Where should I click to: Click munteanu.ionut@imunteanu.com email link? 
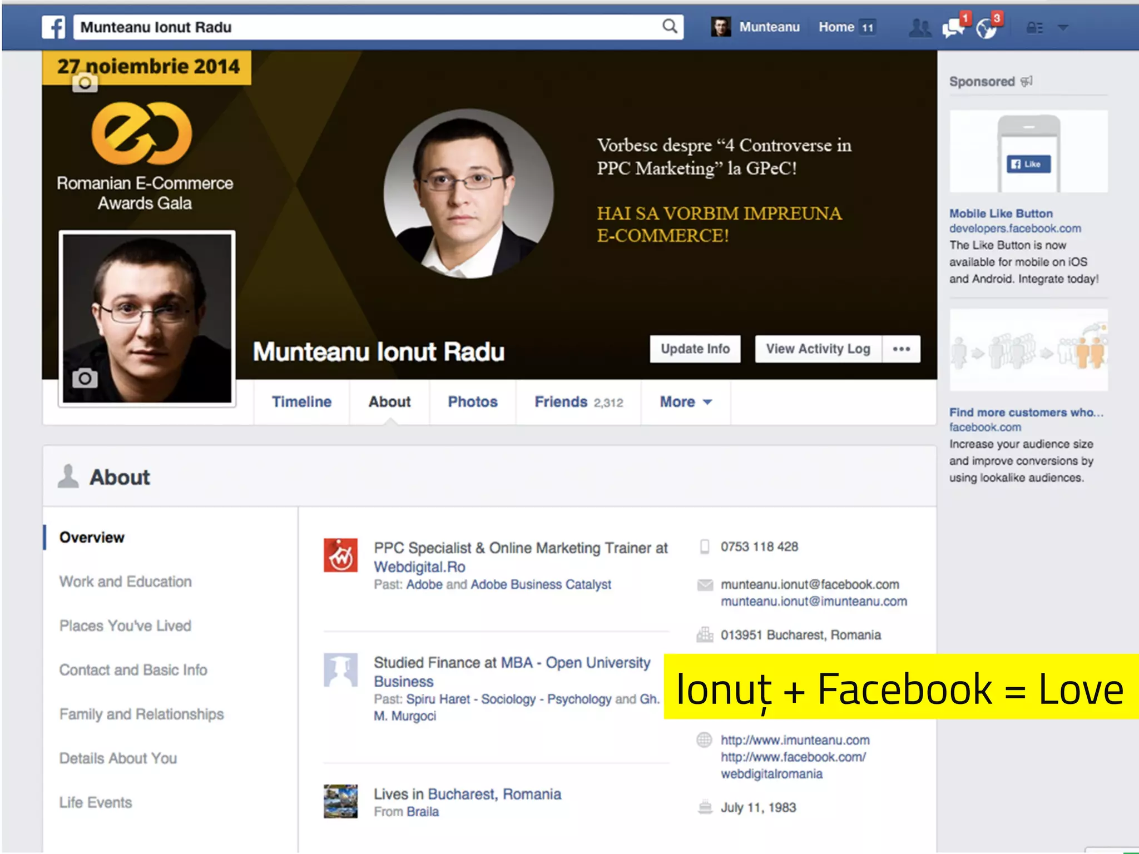click(814, 602)
